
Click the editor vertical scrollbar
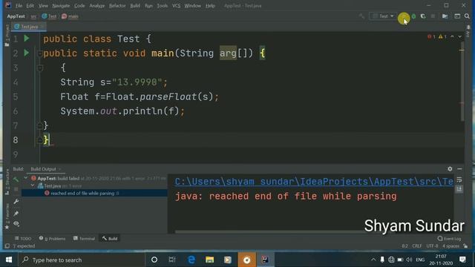[x=462, y=82]
